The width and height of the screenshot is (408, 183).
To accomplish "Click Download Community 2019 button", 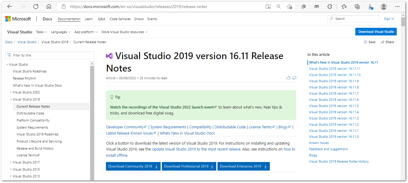I will click(x=133, y=166).
